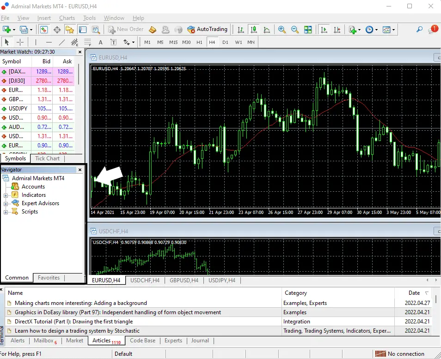
Task: Open dropdown arrow beside Indicators list icon
Action: pyautogui.click(x=359, y=30)
